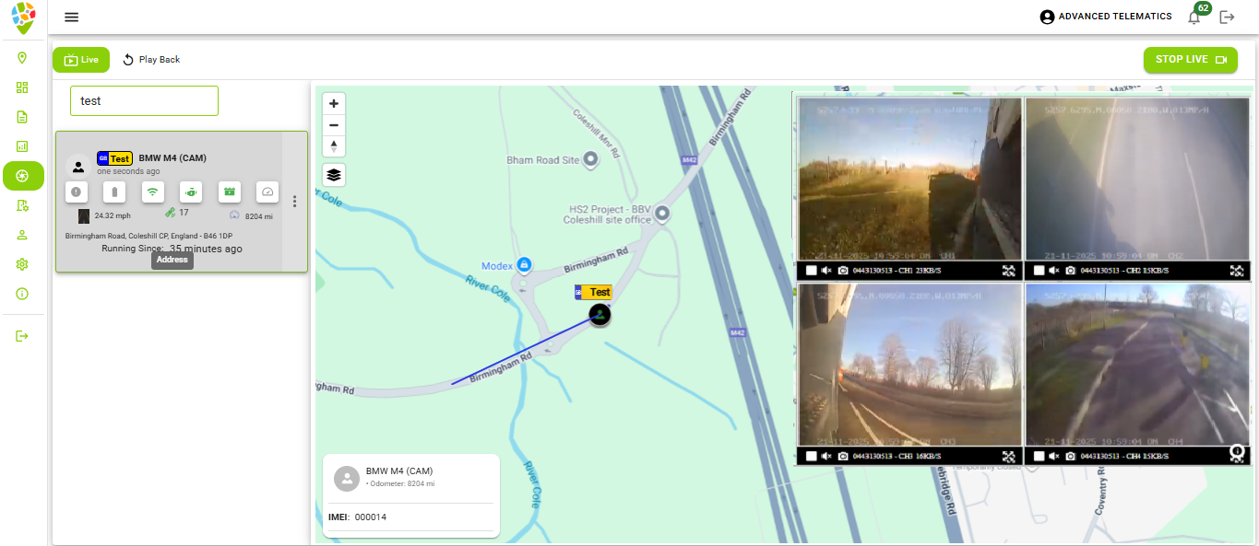
Task: Unmute the CH3 camera audio
Action: pyautogui.click(x=826, y=456)
